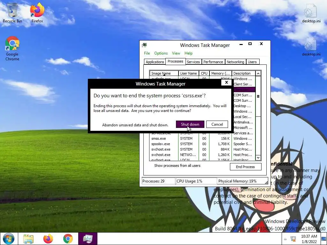The width and height of the screenshot is (327, 245).
Task: Close the main Windows Task Manager window
Action: pyautogui.click(x=261, y=44)
